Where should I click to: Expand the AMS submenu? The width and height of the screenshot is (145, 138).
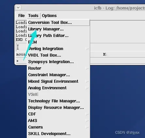(x=58, y=121)
